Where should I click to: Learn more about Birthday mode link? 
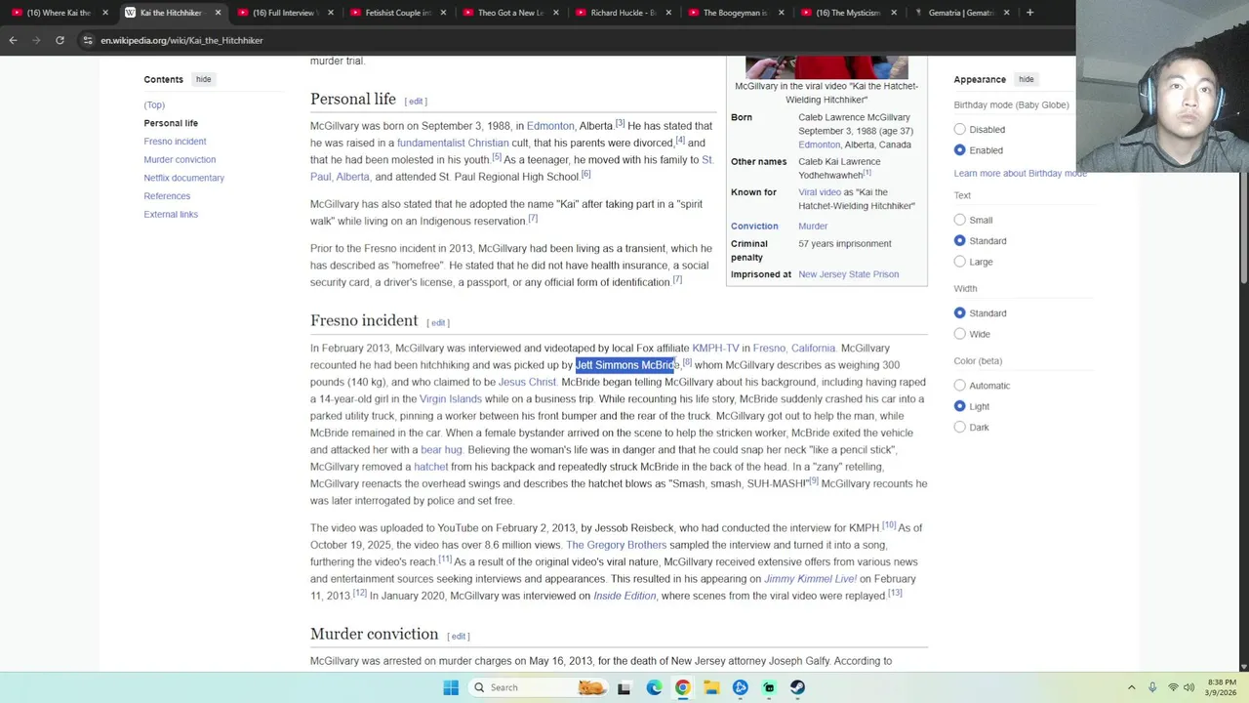[x=1020, y=173]
